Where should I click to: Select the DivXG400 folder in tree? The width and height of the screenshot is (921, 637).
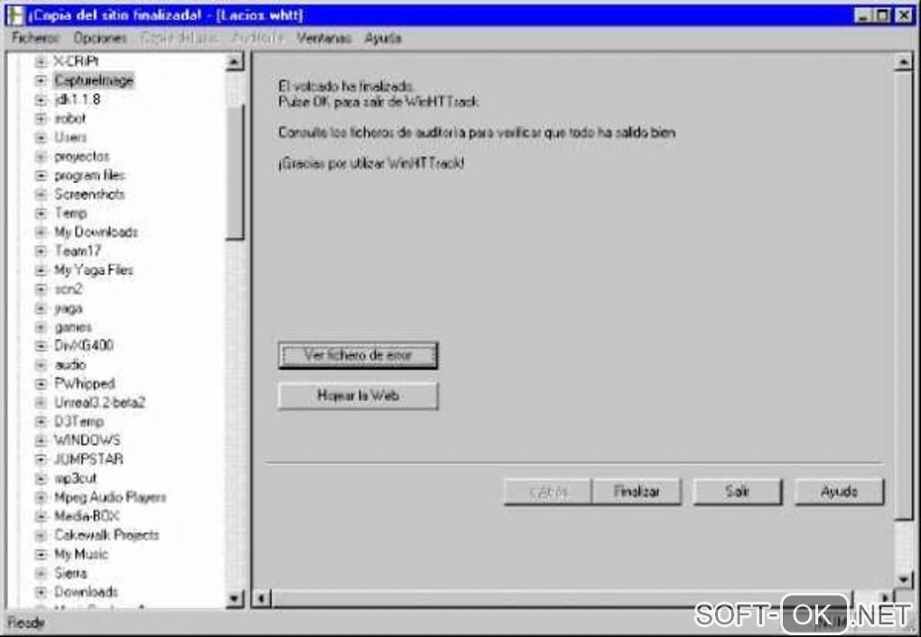point(83,346)
